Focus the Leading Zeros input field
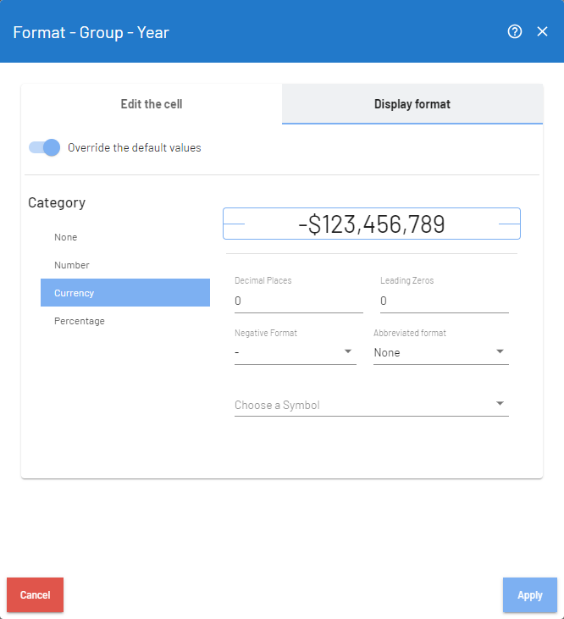This screenshot has width=564, height=619. point(444,301)
